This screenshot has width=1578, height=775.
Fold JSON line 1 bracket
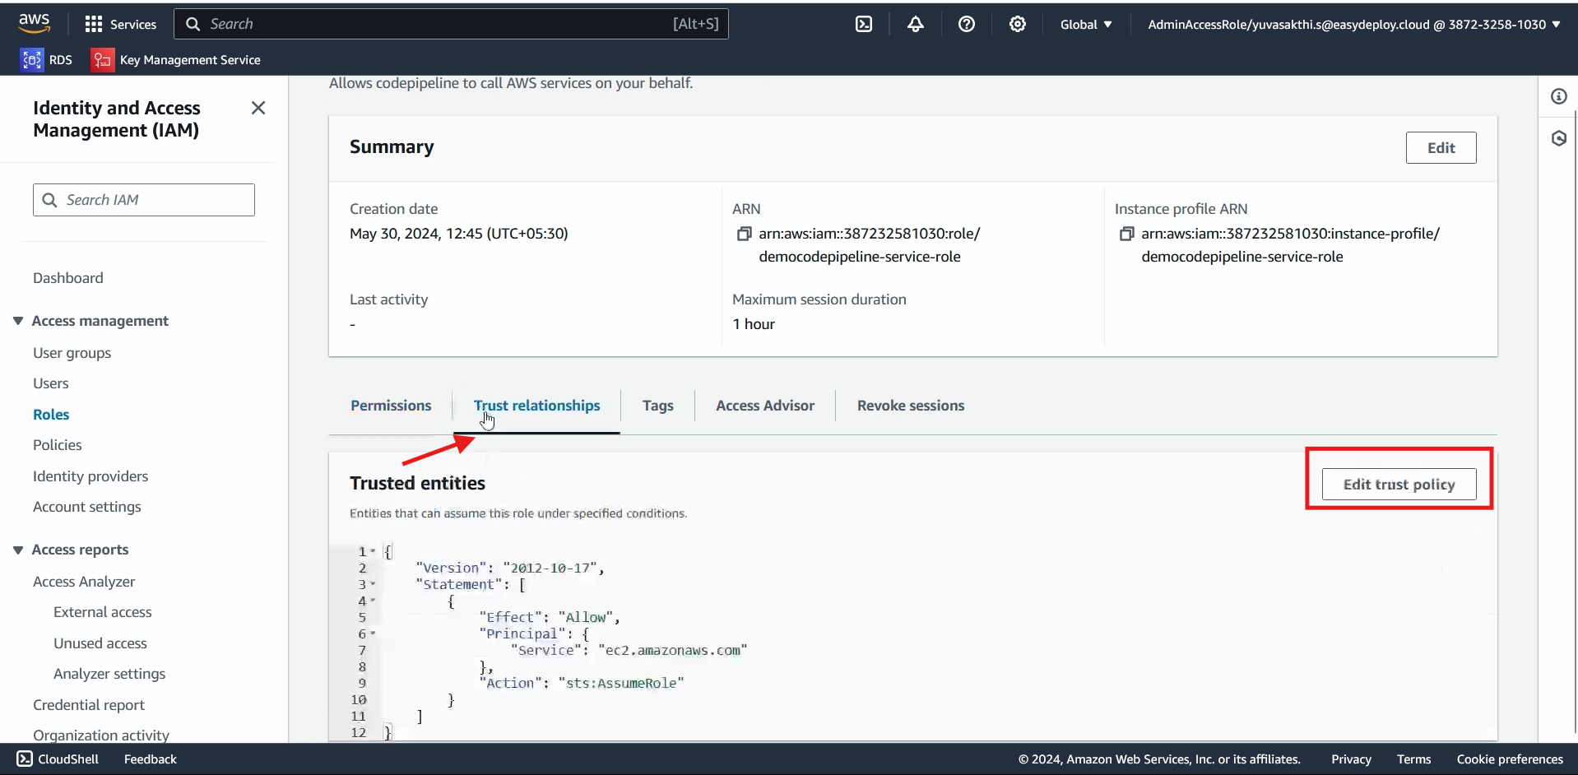pyautogui.click(x=373, y=551)
